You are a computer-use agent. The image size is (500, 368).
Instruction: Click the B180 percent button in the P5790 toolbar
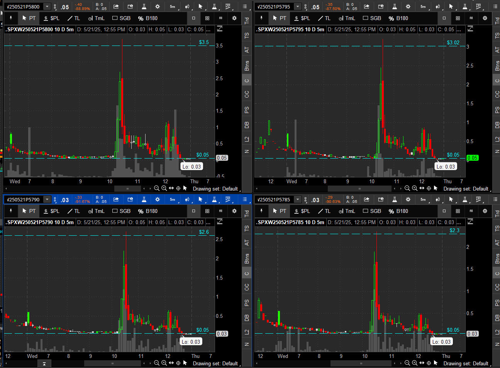pyautogui.click(x=148, y=211)
